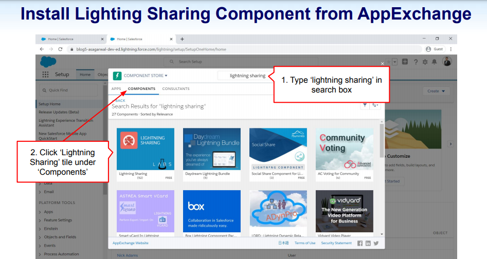
Task: Reload the page with refresh icon
Action: [60, 49]
